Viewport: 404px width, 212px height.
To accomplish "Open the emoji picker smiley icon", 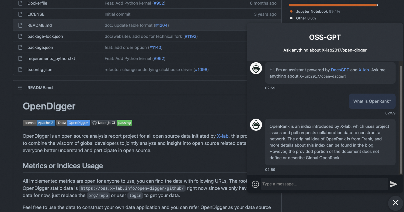I will click(x=255, y=184).
